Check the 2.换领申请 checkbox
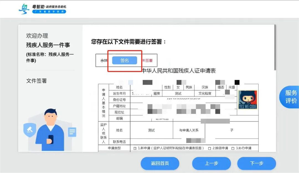Screen dimensions: 299x173 (209, 148)
